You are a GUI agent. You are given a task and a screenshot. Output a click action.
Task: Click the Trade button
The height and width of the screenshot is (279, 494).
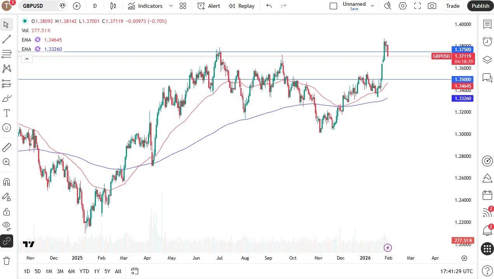[x=452, y=6]
